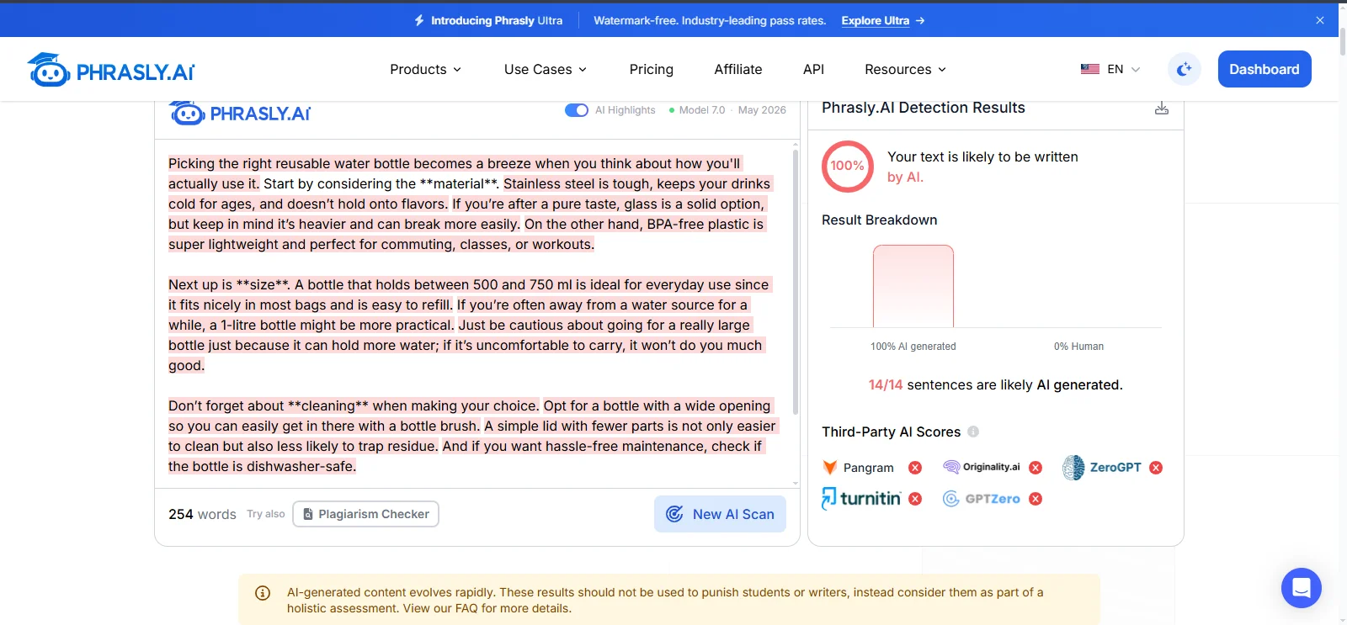The height and width of the screenshot is (625, 1347).
Task: Open the EN language selector
Action: (1110, 69)
